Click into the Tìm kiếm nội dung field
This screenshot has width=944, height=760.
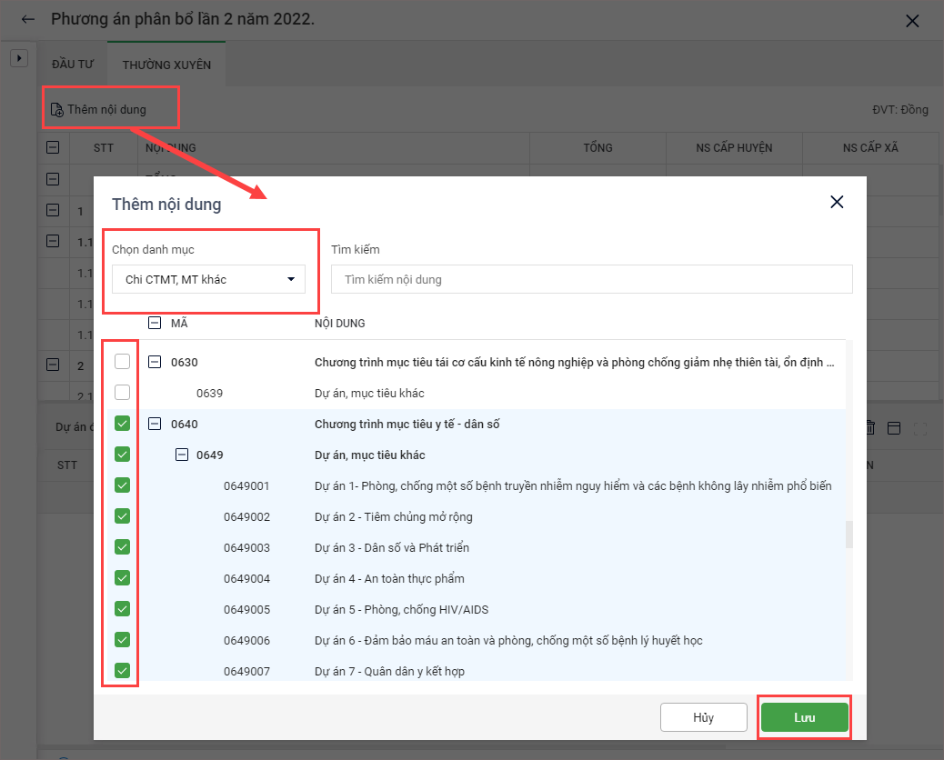tap(591, 279)
